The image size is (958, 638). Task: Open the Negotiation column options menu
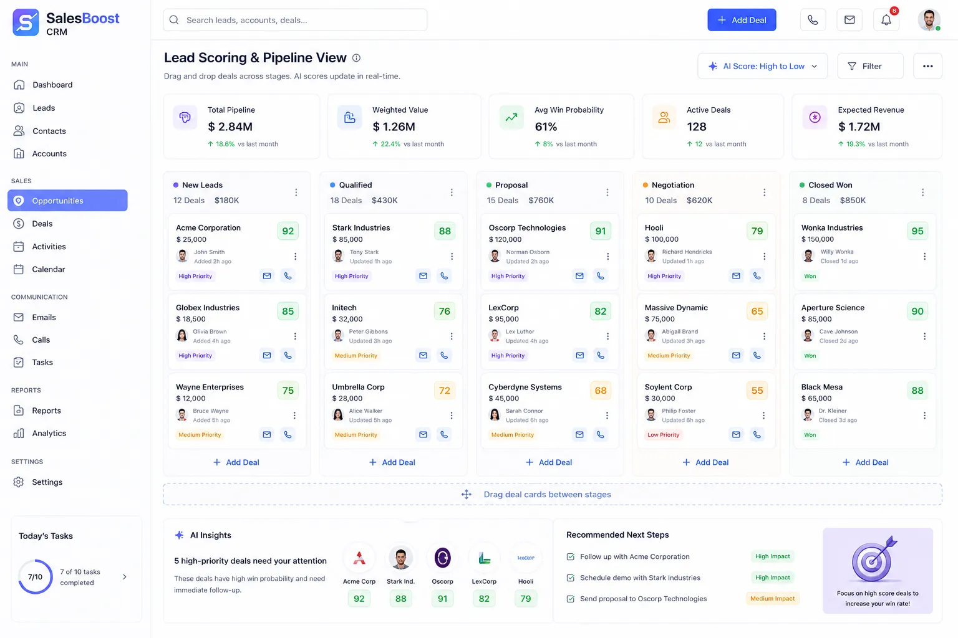(765, 193)
